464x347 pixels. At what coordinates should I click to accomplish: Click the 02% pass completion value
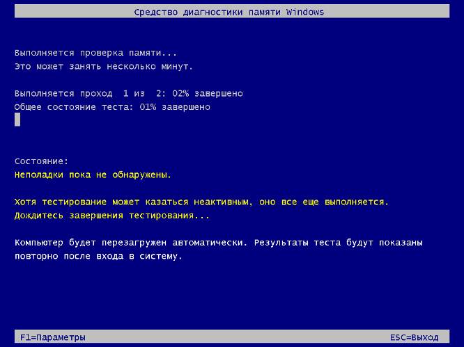pos(181,93)
